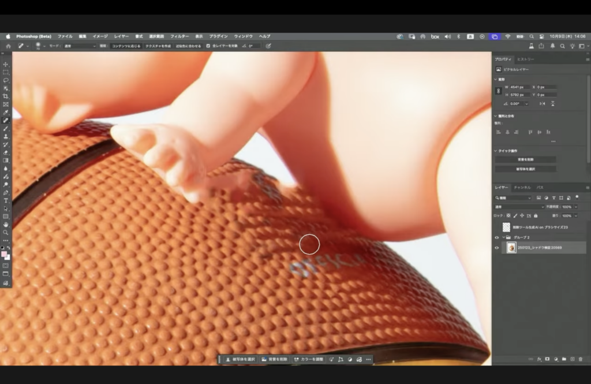Image resolution: width=591 pixels, height=384 pixels.
Task: Open the フィルター menu
Action: tap(179, 36)
